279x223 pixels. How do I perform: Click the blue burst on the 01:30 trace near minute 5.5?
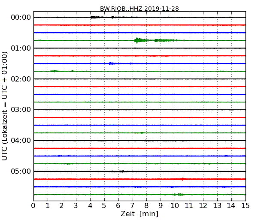click(112, 63)
